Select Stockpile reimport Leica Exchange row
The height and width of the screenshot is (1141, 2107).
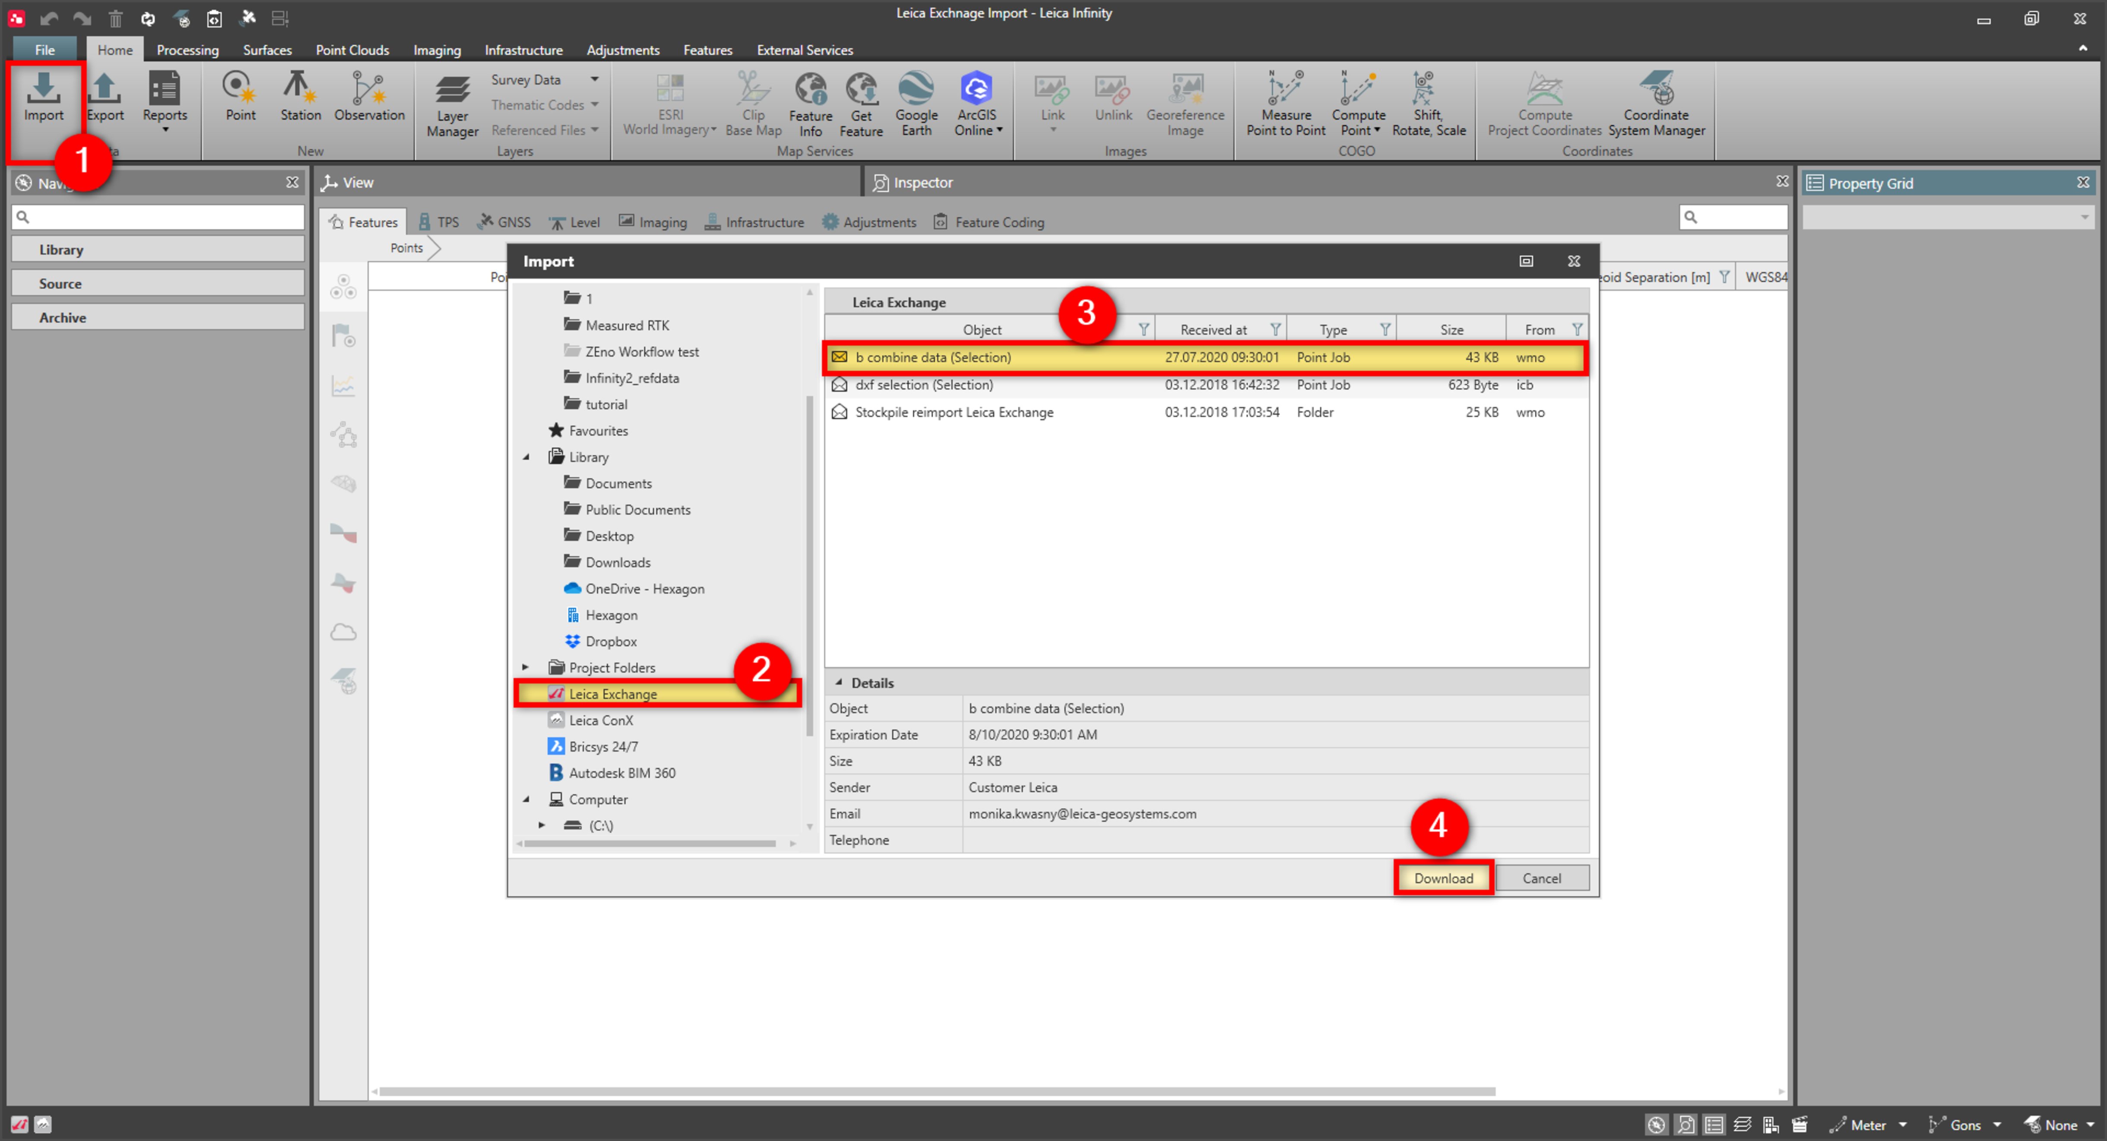pos(1206,411)
